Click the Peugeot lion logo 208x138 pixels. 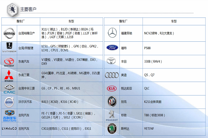pyautogui.click(x=112, y=115)
